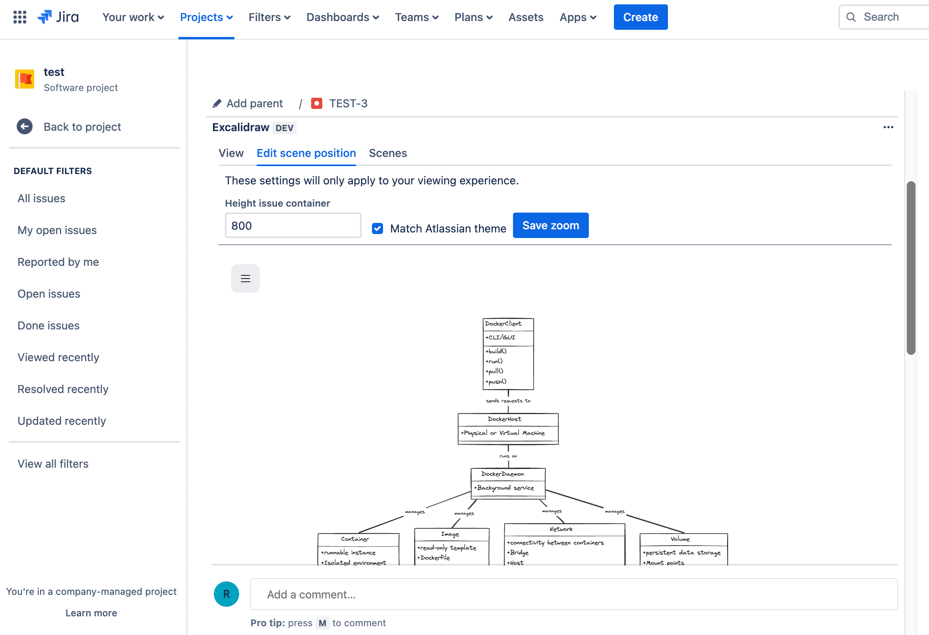The image size is (929, 635).
Task: Expand the Plans dropdown
Action: 473,17
